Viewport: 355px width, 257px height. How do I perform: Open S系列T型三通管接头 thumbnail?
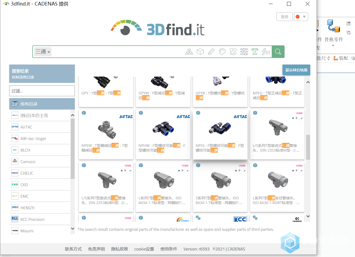[x=221, y=180]
